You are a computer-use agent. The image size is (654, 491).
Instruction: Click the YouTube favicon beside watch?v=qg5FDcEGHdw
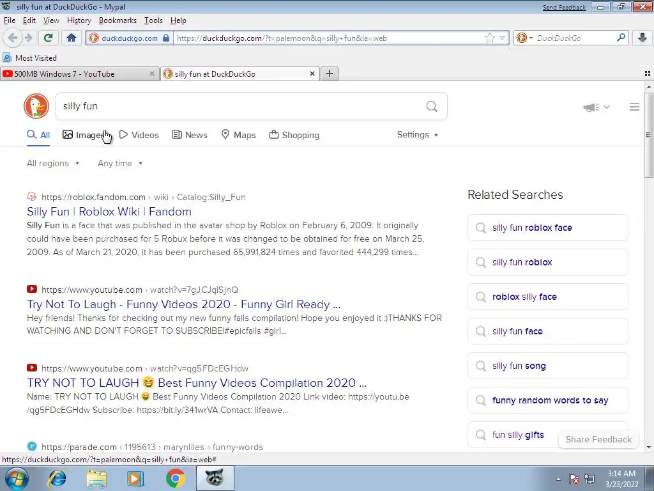(32, 368)
